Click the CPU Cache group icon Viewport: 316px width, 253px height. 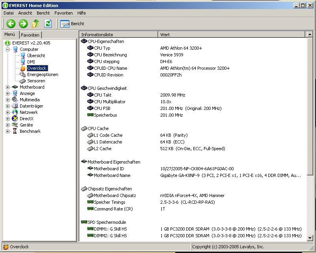(84, 128)
